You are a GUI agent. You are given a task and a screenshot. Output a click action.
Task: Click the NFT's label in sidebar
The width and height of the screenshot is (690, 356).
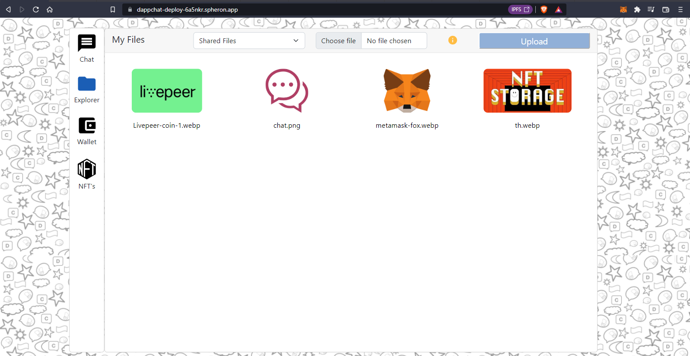(x=87, y=186)
